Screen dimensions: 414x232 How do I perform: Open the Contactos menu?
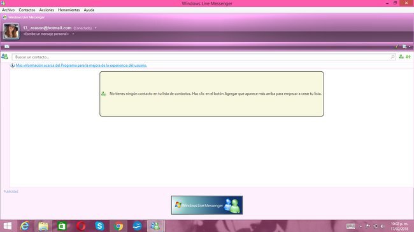point(27,10)
